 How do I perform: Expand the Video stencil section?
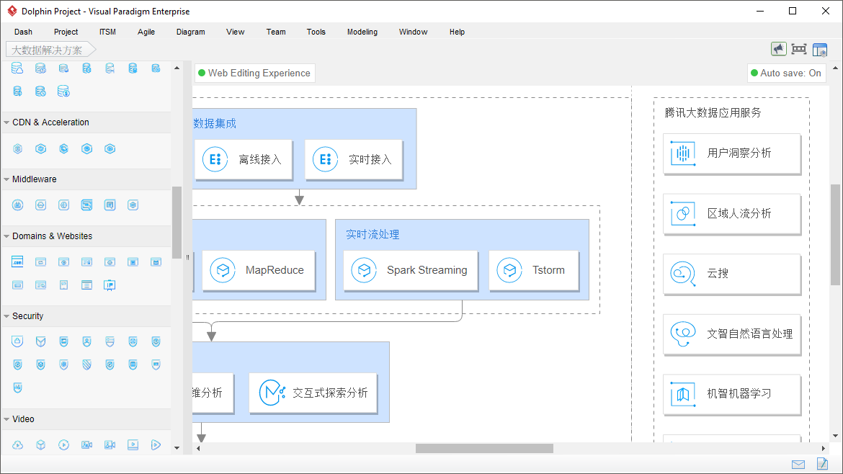[x=6, y=419]
